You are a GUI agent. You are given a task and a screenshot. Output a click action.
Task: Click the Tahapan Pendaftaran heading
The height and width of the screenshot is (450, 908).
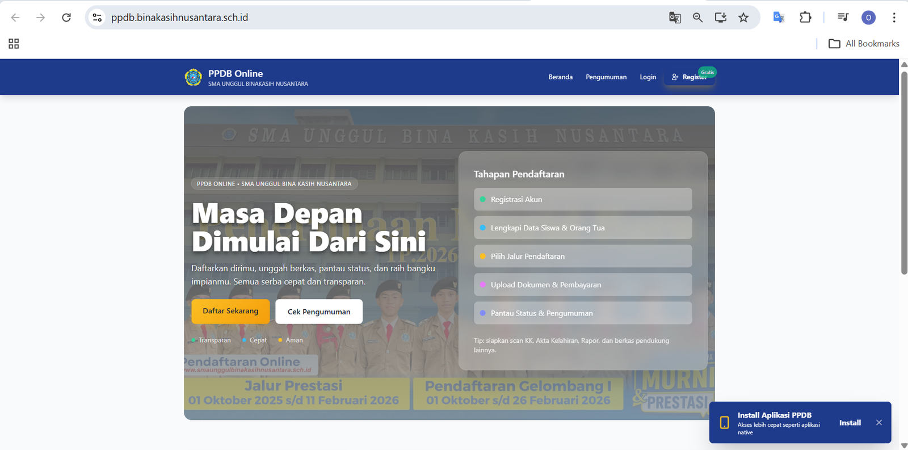[x=519, y=174]
